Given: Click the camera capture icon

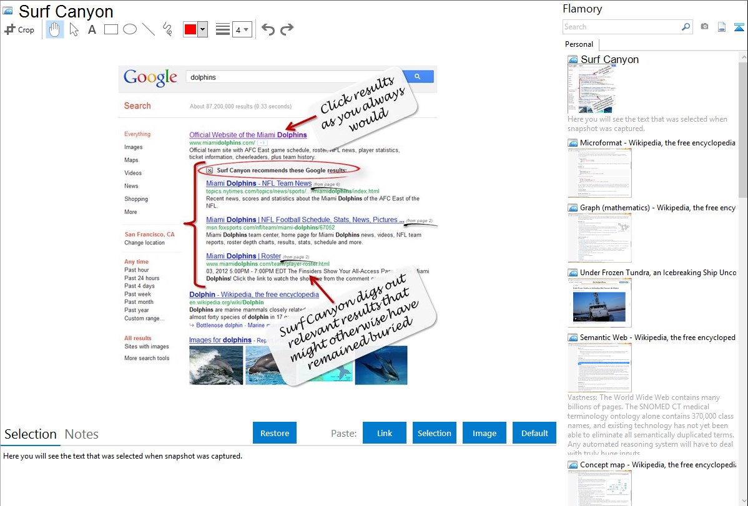Looking at the screenshot, I should coord(704,27).
